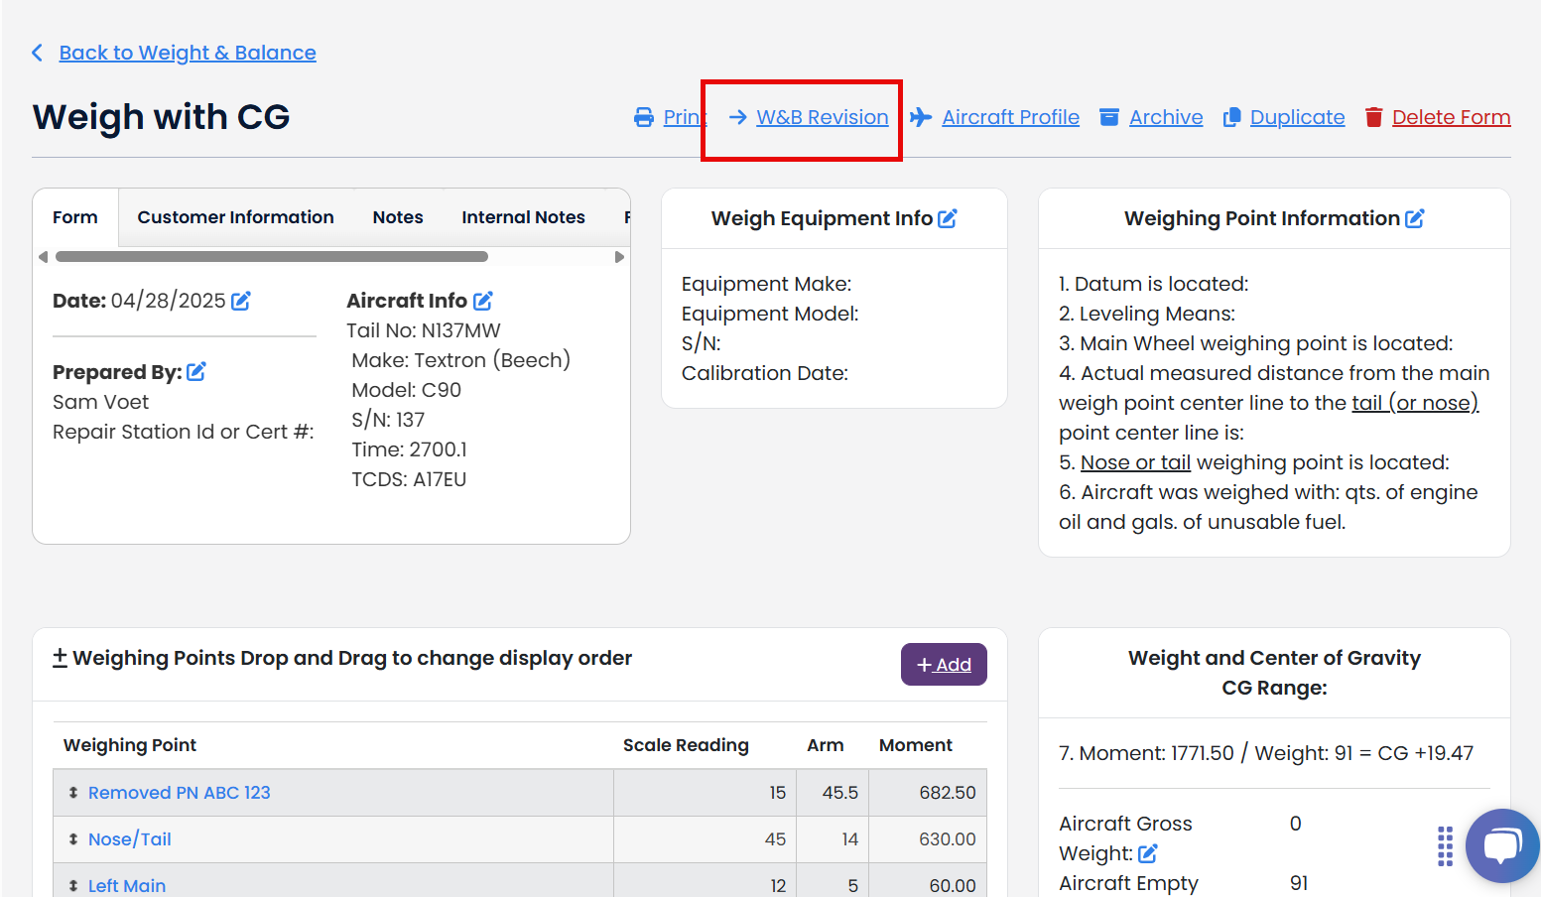The height and width of the screenshot is (897, 1541).
Task: Open the Aircraft Info edit icon
Action: 483,301
